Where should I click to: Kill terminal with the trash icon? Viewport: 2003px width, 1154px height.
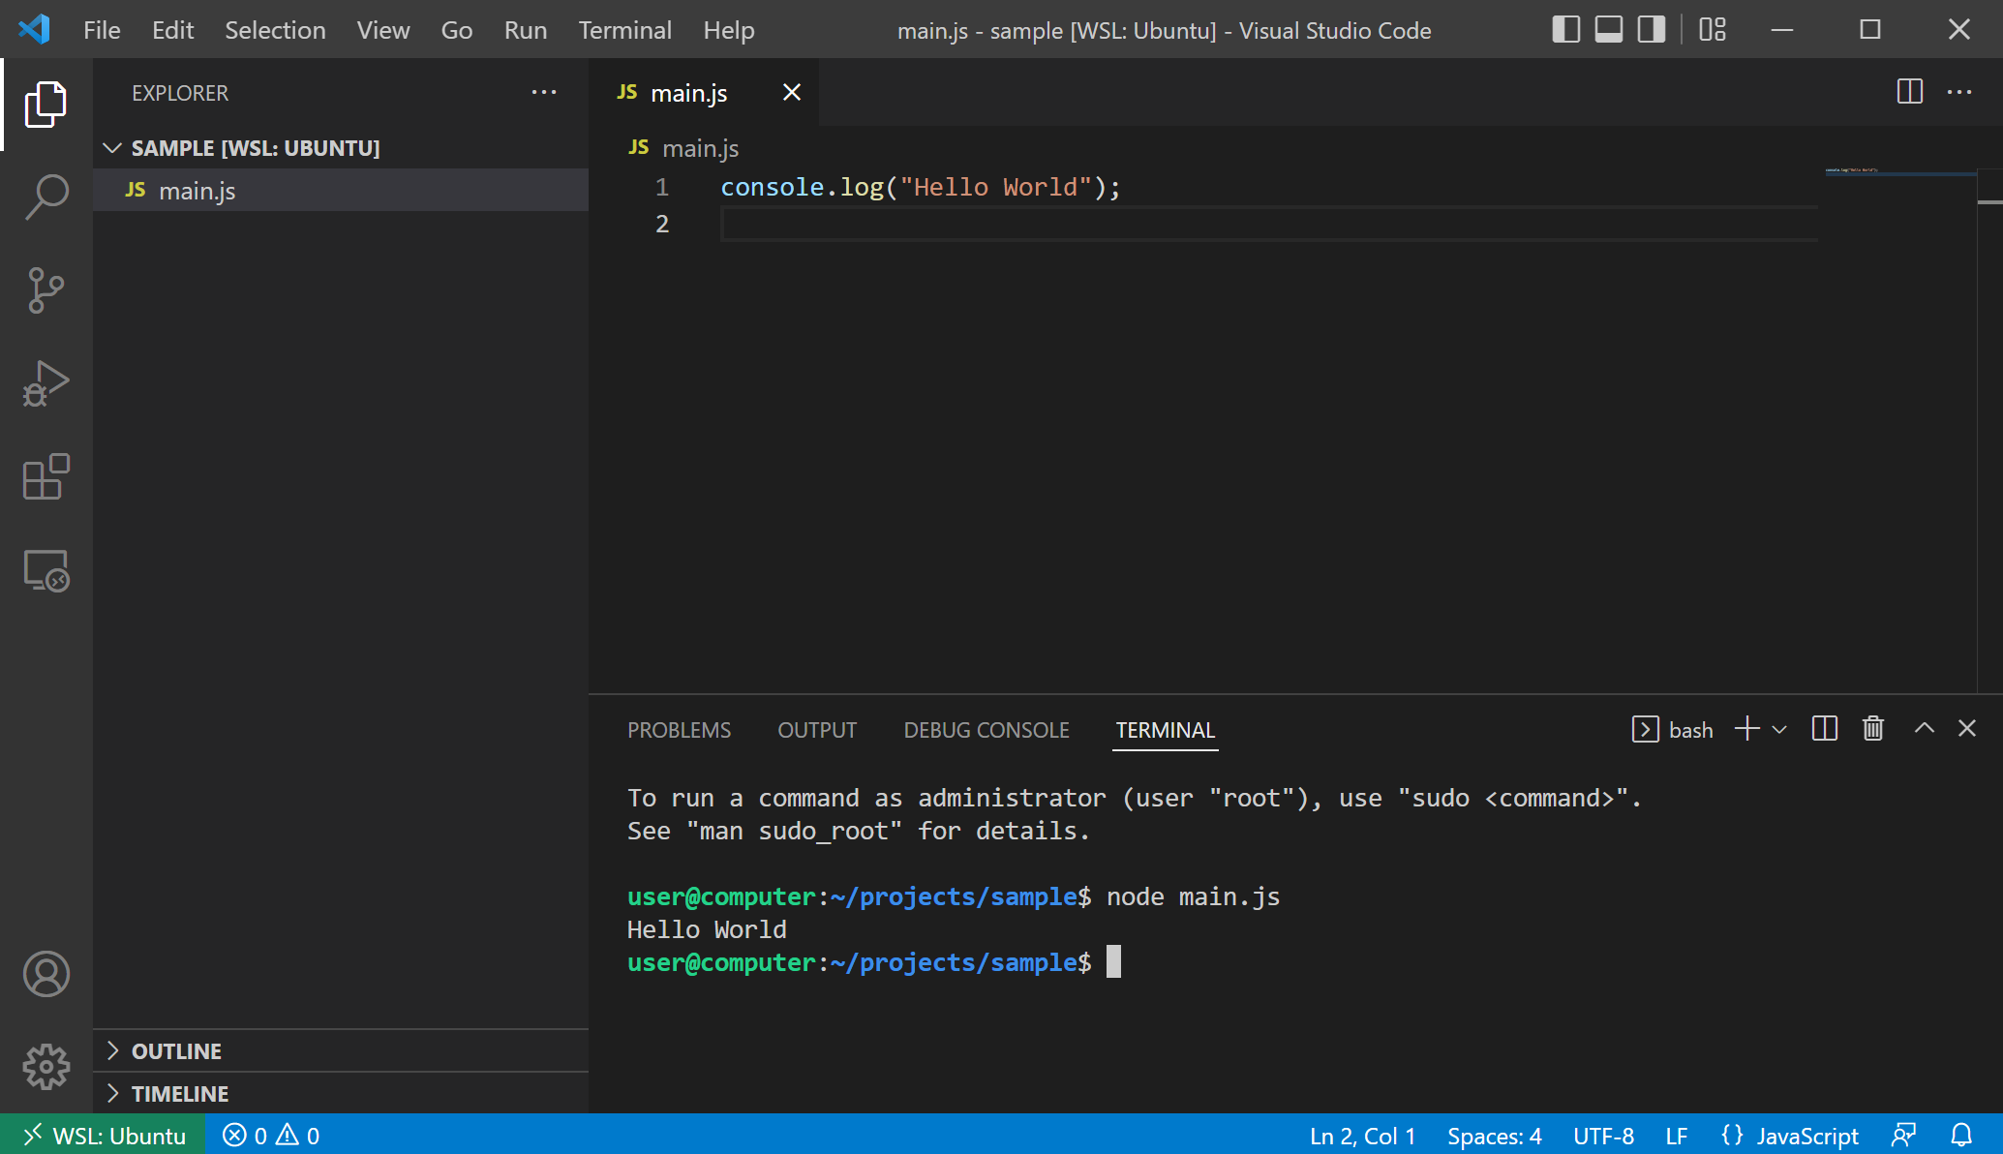click(1872, 729)
